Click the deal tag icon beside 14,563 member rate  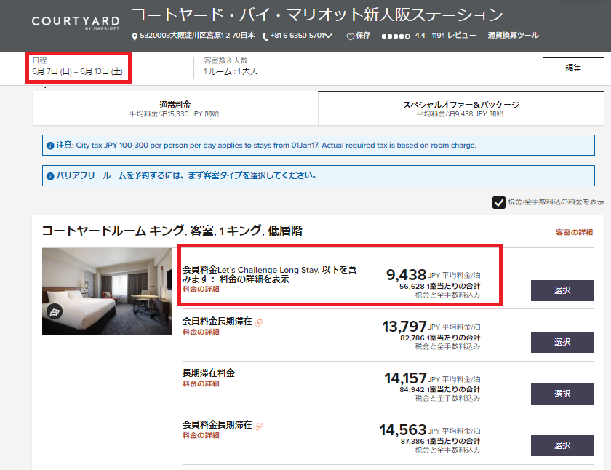(x=258, y=426)
